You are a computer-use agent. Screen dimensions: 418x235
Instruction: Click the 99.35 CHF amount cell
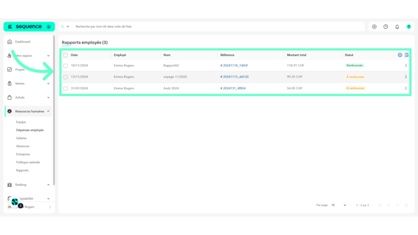pyautogui.click(x=295, y=77)
